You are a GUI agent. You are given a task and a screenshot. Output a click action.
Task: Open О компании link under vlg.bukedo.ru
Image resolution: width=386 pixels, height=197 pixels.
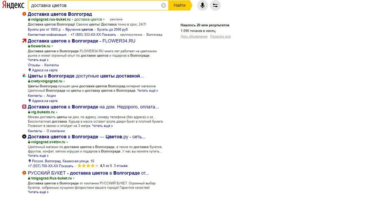(56, 131)
